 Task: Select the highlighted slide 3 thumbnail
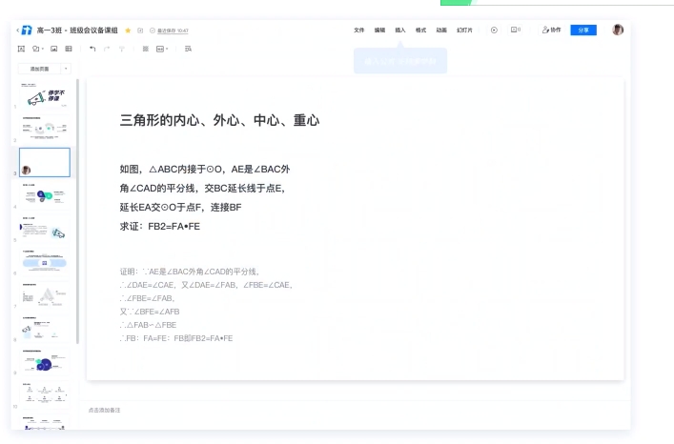pos(45,162)
